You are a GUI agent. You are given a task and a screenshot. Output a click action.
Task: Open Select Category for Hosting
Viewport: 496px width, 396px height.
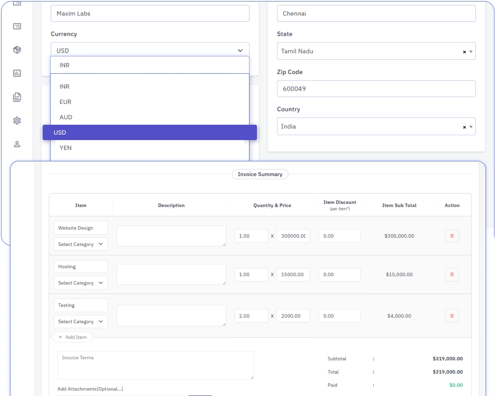click(81, 283)
